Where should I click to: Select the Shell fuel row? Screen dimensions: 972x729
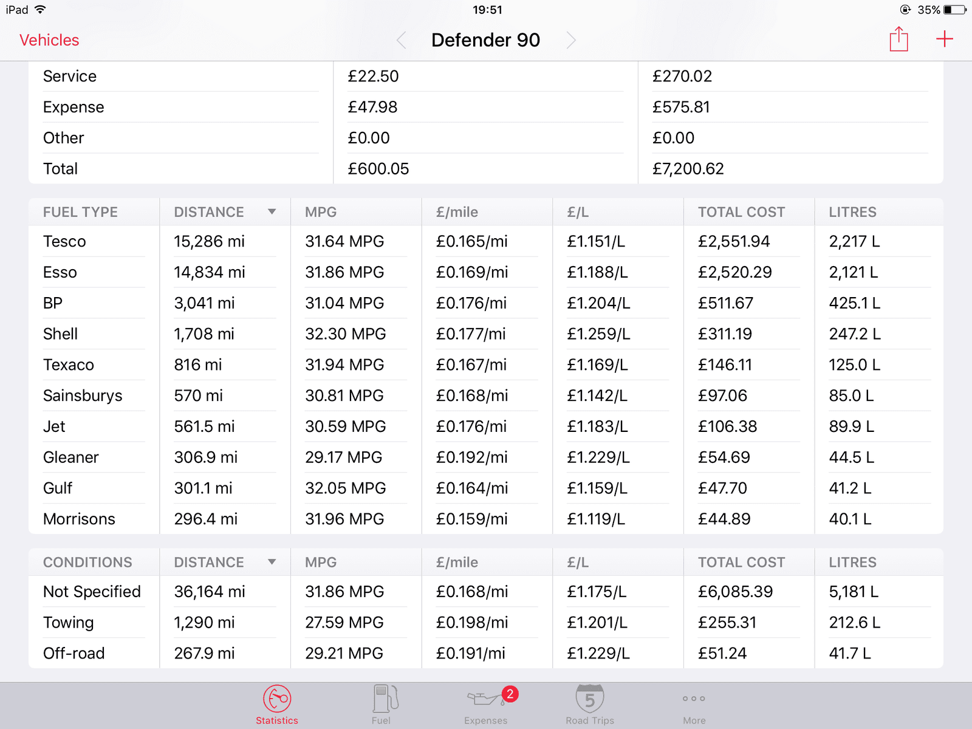486,334
